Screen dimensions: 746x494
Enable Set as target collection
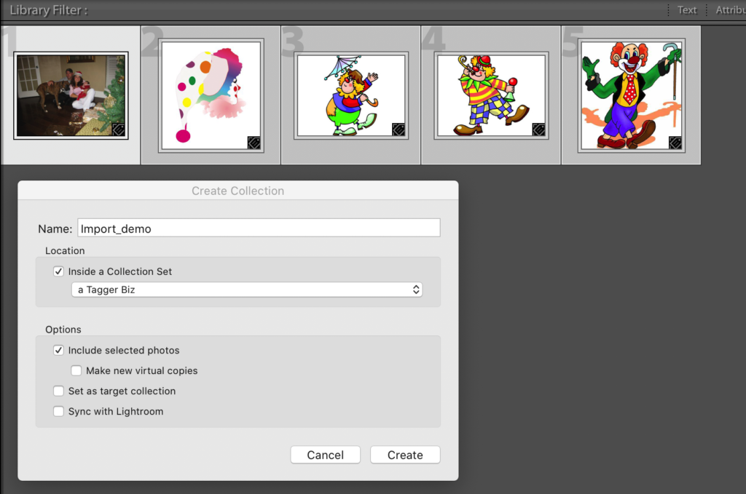[59, 391]
